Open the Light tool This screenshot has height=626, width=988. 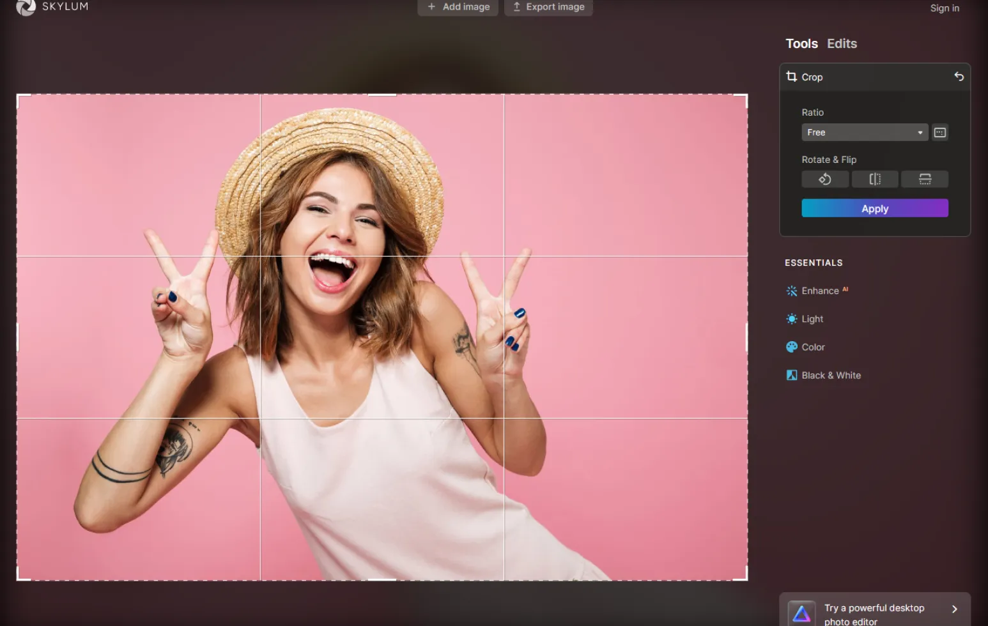click(x=805, y=319)
